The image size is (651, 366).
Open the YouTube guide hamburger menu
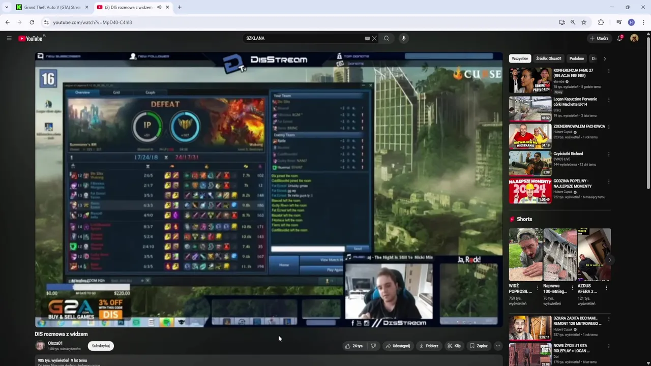coord(9,38)
